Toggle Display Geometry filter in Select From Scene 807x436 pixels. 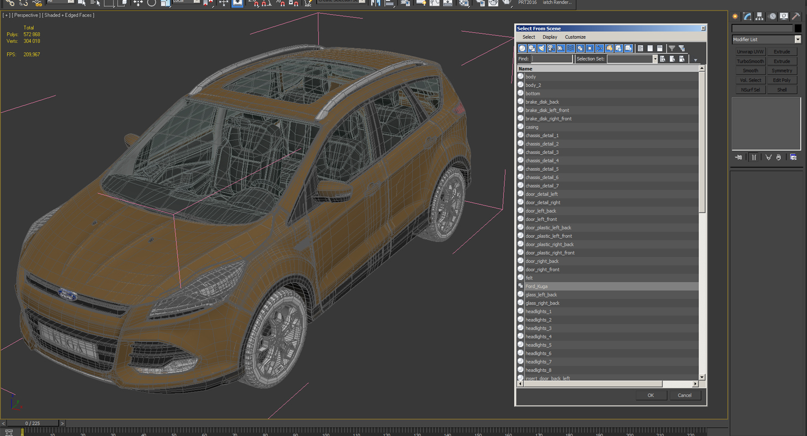click(x=522, y=49)
